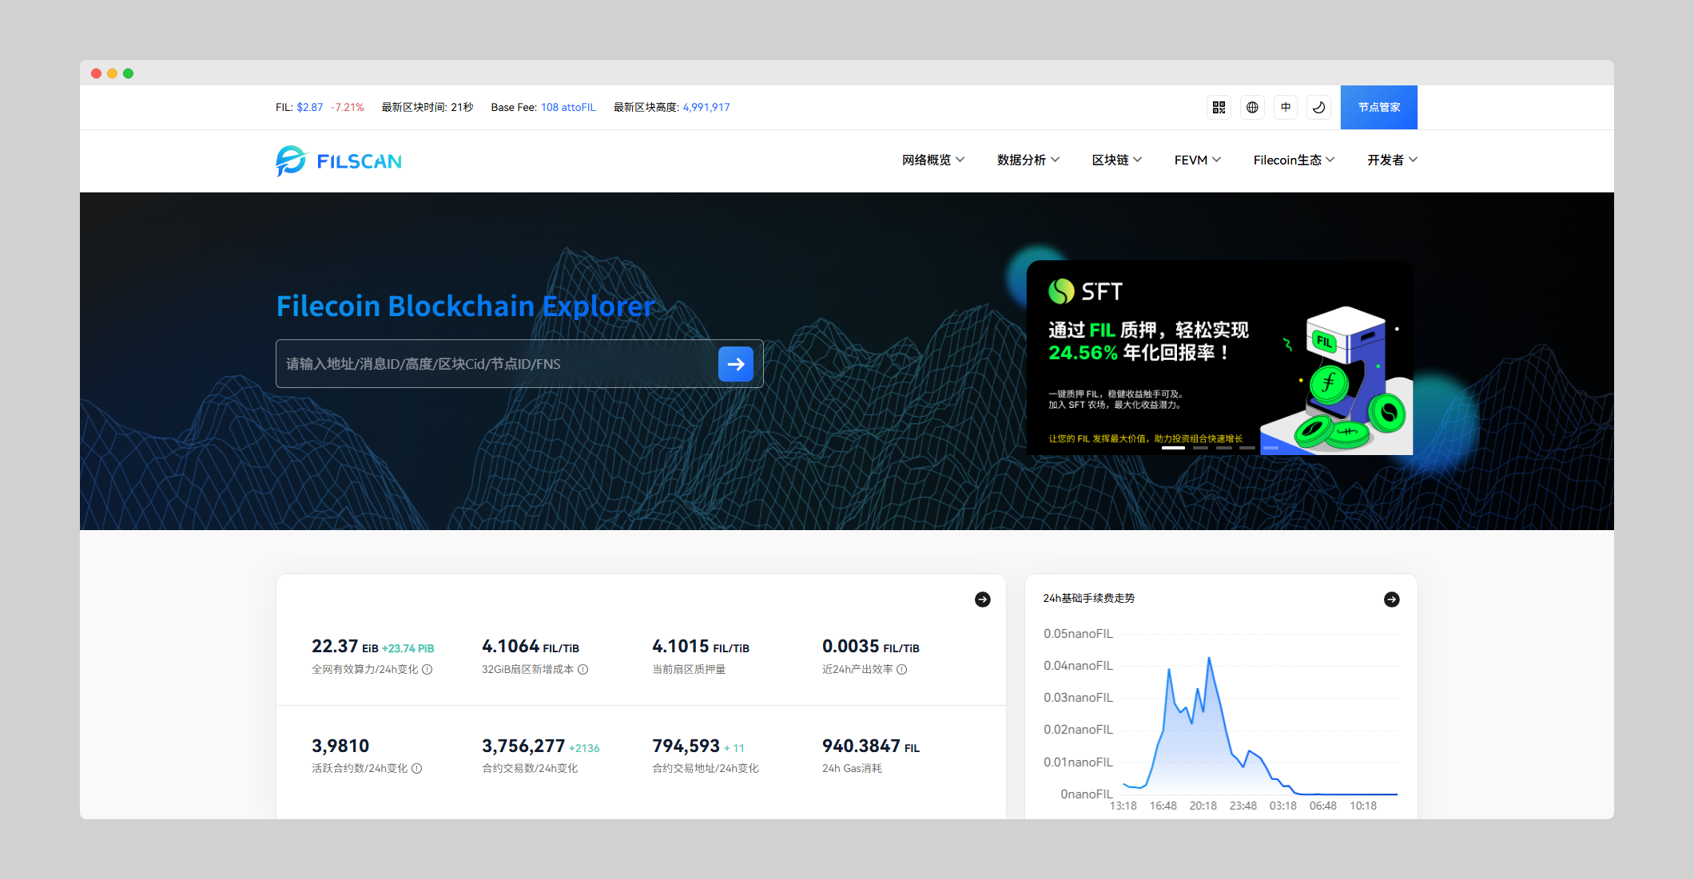
Task: Click the 22.37 EiB power value
Action: (345, 647)
